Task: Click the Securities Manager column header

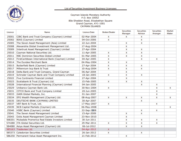Action: click(126, 32)
